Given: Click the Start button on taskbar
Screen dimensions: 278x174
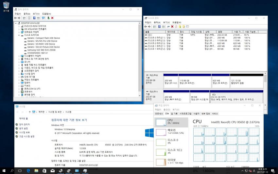Looking at the screenshot, I should click(4, 171).
